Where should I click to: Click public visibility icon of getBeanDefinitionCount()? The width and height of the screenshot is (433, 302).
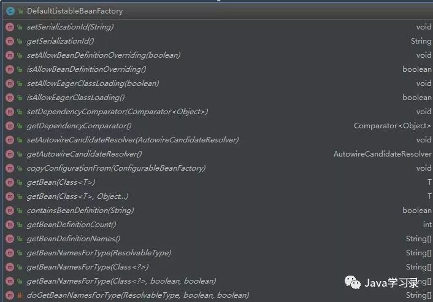20,225
